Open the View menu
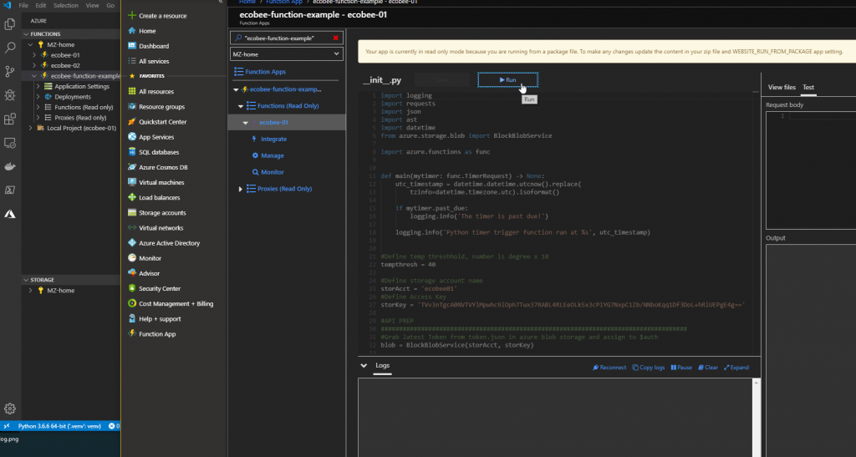This screenshot has height=457, width=856. pos(92,6)
